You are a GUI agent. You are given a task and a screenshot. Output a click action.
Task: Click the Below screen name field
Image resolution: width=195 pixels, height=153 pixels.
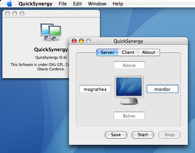point(129,115)
